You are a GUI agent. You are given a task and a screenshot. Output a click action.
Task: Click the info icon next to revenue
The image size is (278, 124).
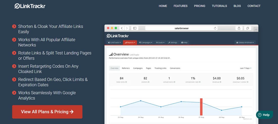click(220, 82)
